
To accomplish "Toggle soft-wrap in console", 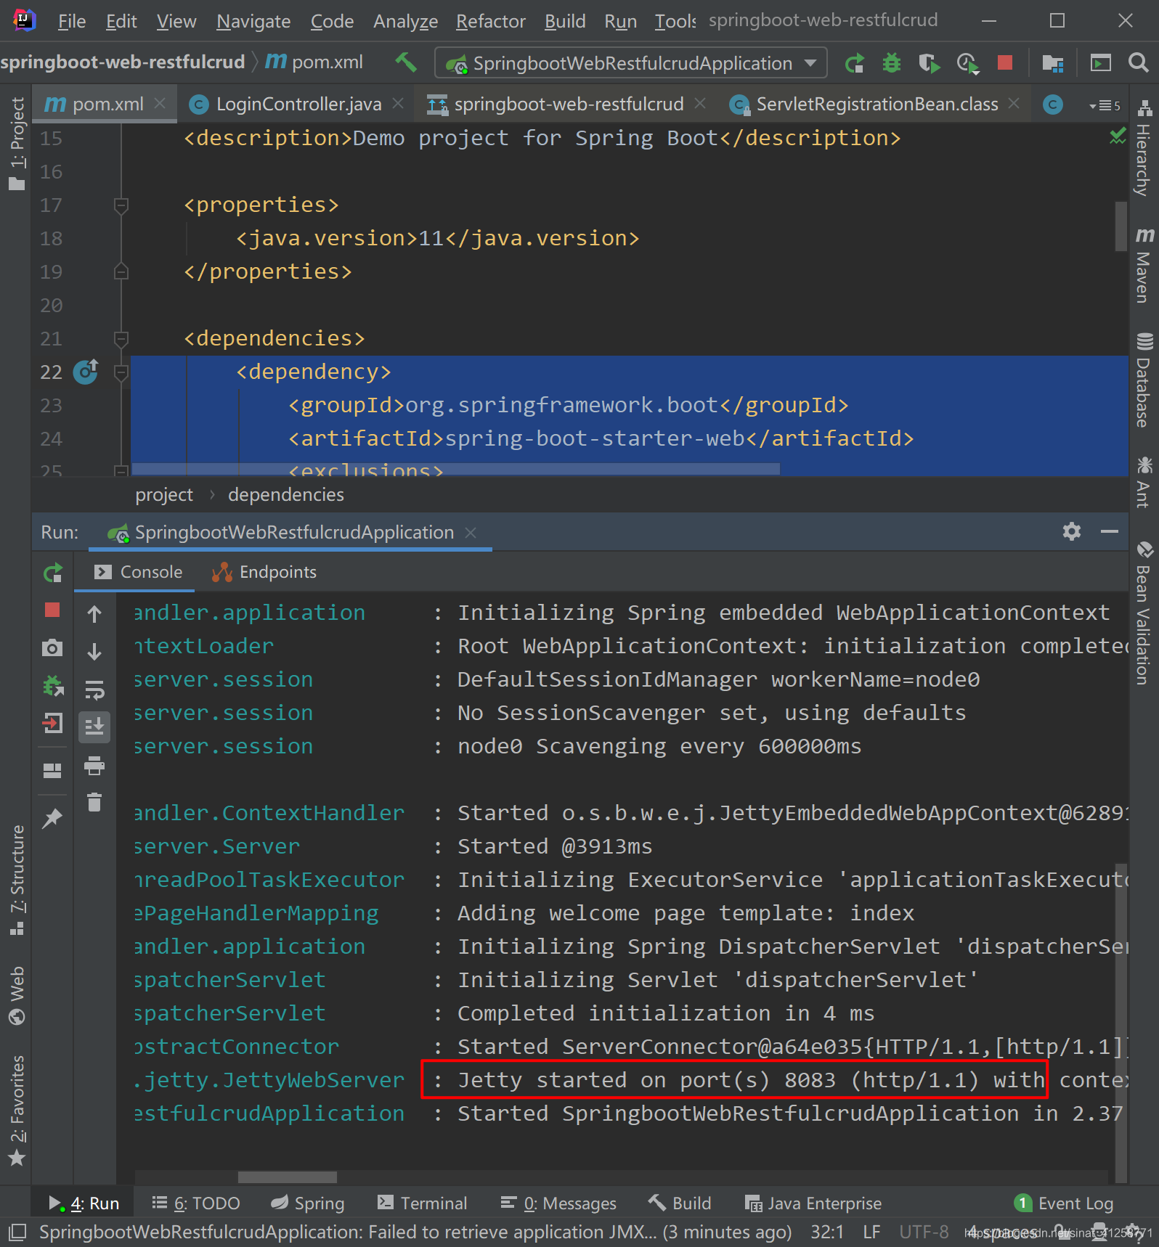I will (94, 690).
